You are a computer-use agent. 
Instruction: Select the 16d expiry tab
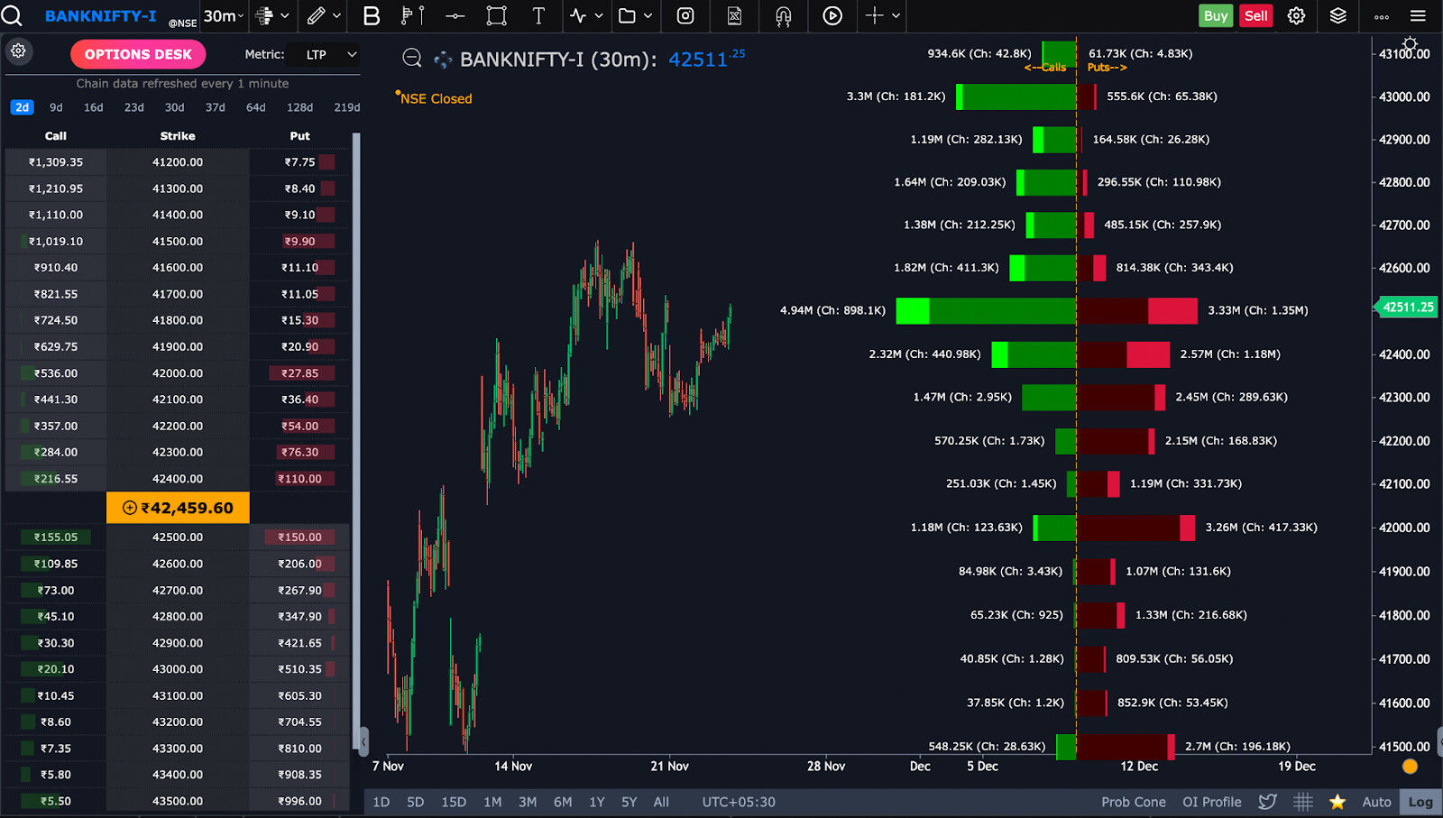coord(94,107)
